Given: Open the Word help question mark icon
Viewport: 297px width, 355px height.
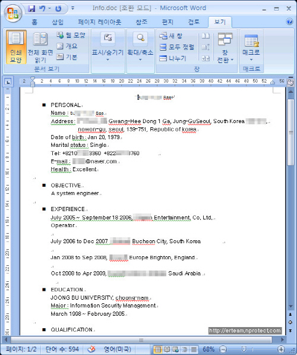Looking at the screenshot, I should 289,22.
